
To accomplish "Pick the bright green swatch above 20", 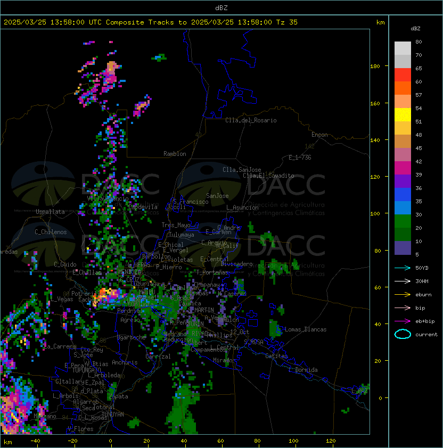I will [x=403, y=221].
